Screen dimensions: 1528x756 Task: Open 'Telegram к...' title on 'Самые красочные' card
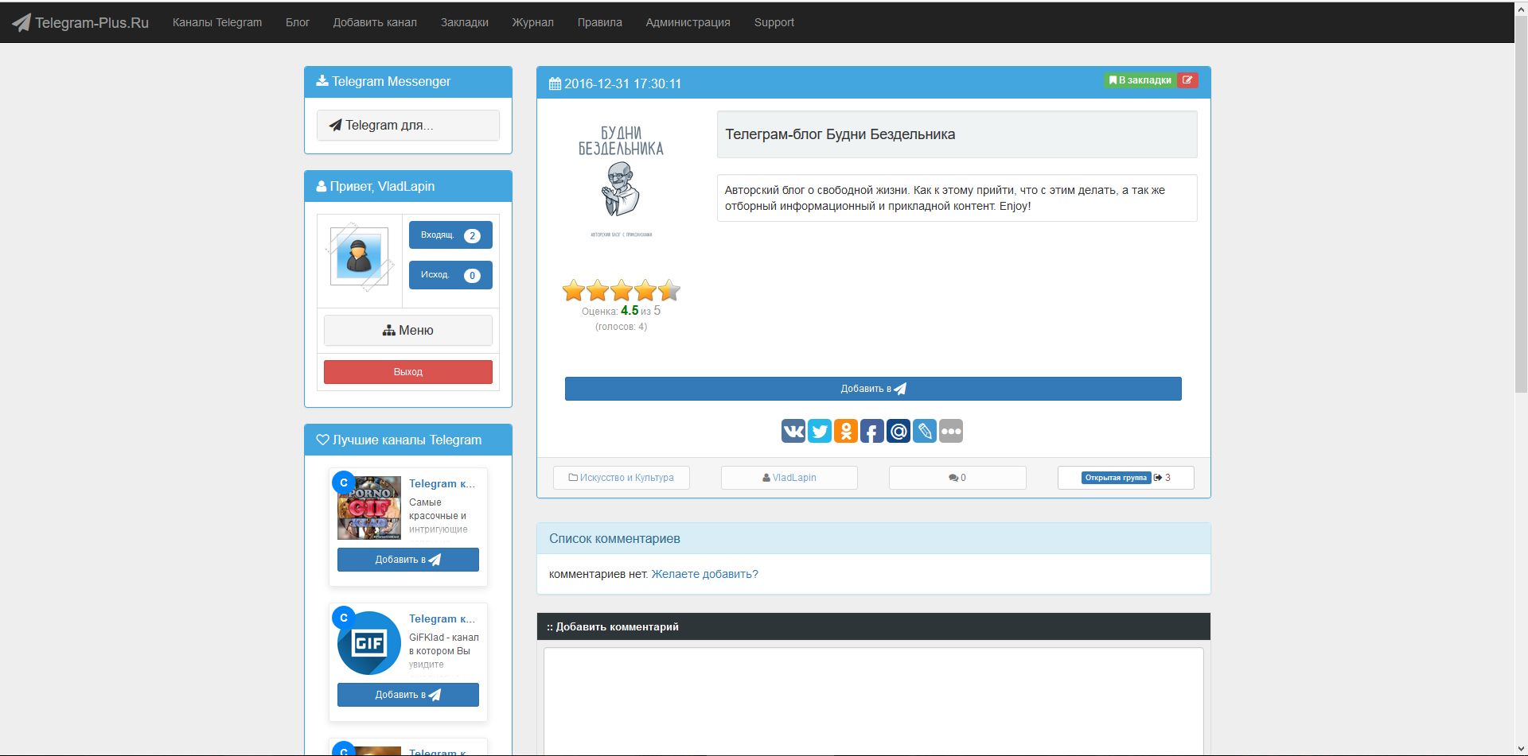[x=442, y=483]
